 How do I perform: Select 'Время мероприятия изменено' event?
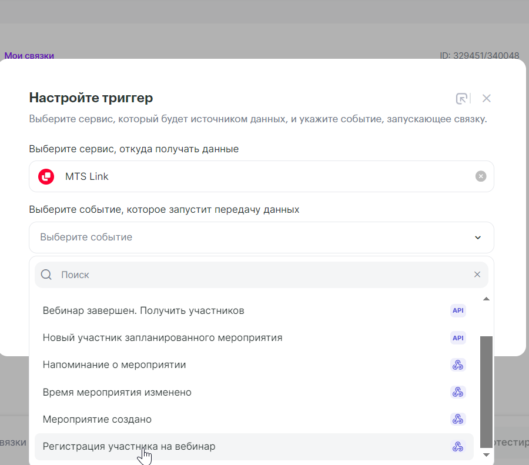[254, 392]
